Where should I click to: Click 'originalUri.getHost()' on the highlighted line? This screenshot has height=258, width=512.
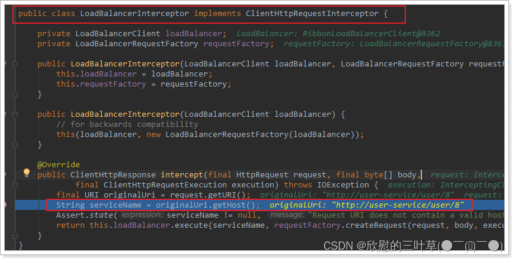205,205
